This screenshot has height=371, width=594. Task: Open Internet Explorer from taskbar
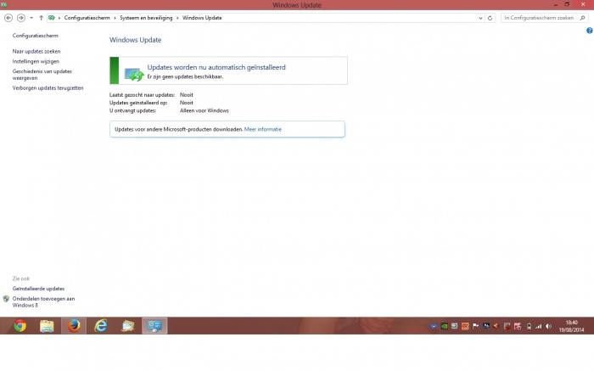click(x=101, y=326)
